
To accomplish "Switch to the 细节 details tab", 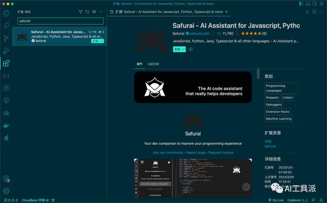I will tap(140, 64).
